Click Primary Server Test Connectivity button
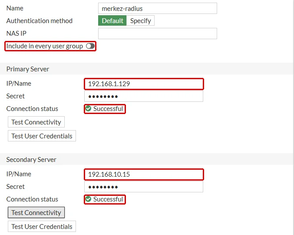Viewport: 294px width, 235px height. [36, 122]
